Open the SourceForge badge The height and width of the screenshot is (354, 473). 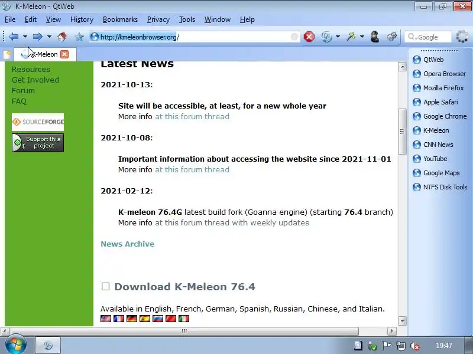tap(38, 122)
